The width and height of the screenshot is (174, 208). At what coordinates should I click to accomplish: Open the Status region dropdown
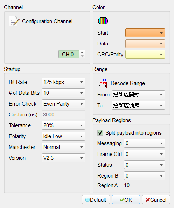[x=145, y=165]
